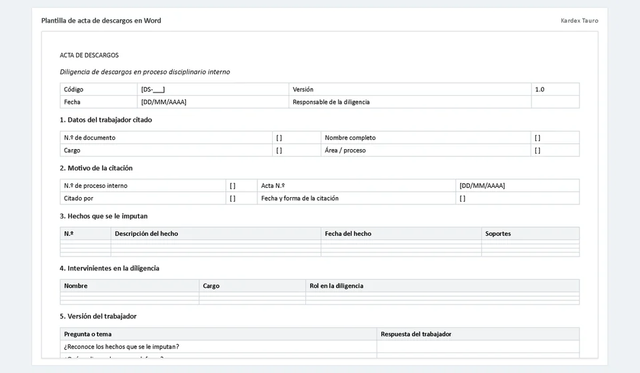Click the bracket field next to 'Cargo'
Screen dimensions: 640x373
point(297,151)
